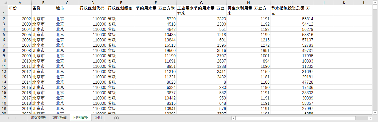Click the 节约用水量_万立方米 header cell
This screenshot has height=122, width=378.
click(x=156, y=11)
